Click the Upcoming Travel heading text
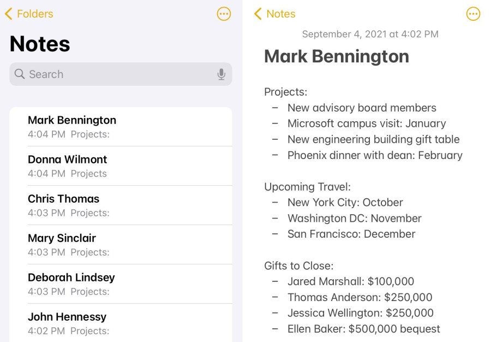Image resolution: width=491 pixels, height=342 pixels. click(x=307, y=187)
